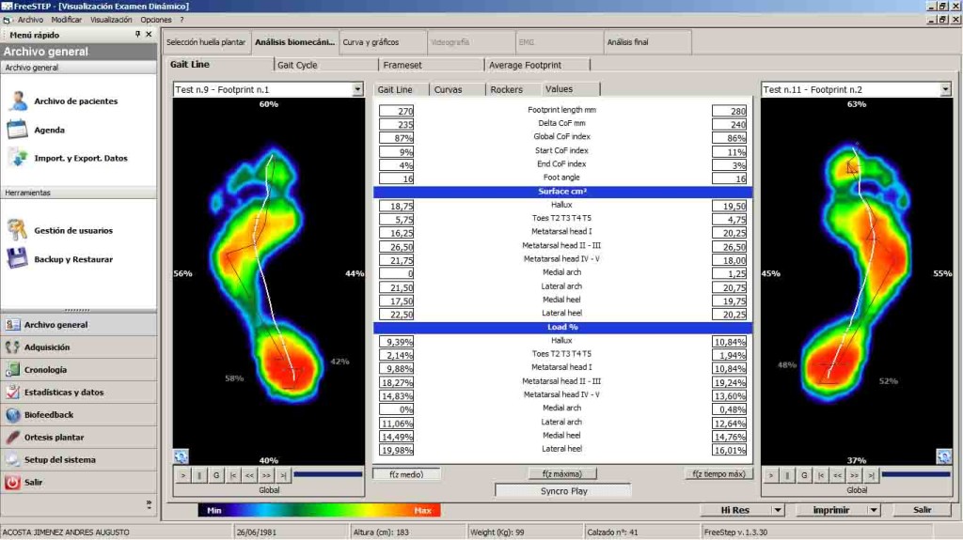
Task: Click magnifier icon on left footprint image
Action: click(x=181, y=456)
